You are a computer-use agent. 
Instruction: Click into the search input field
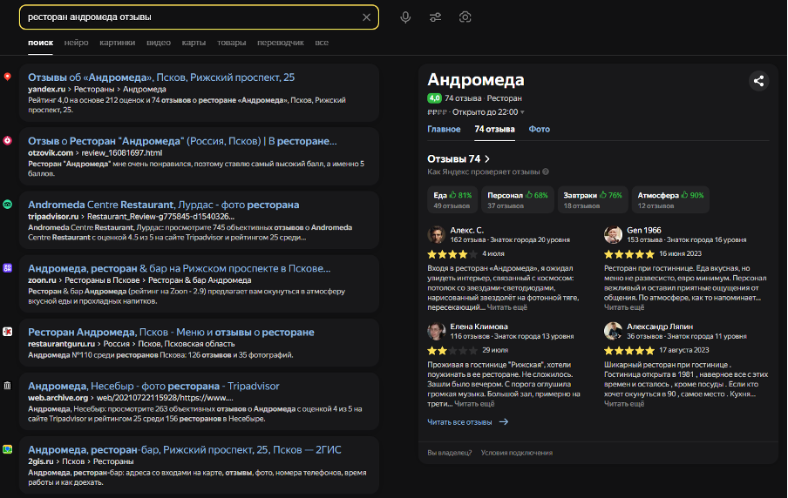[187, 17]
